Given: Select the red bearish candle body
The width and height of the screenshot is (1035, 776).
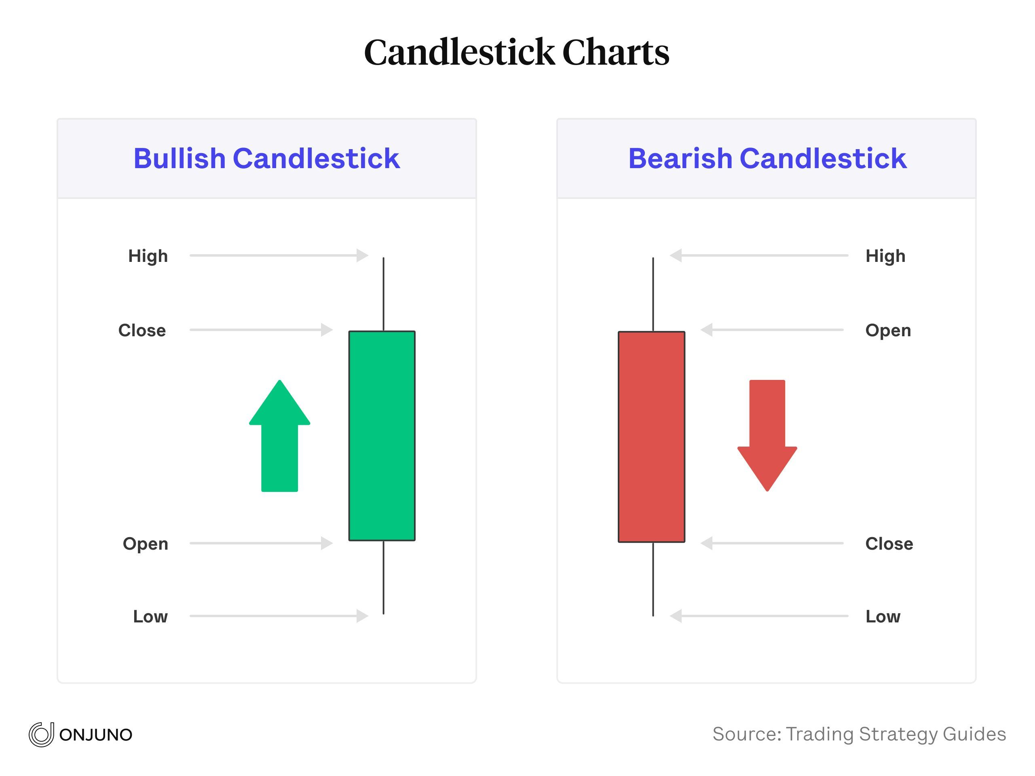Looking at the screenshot, I should 651,437.
